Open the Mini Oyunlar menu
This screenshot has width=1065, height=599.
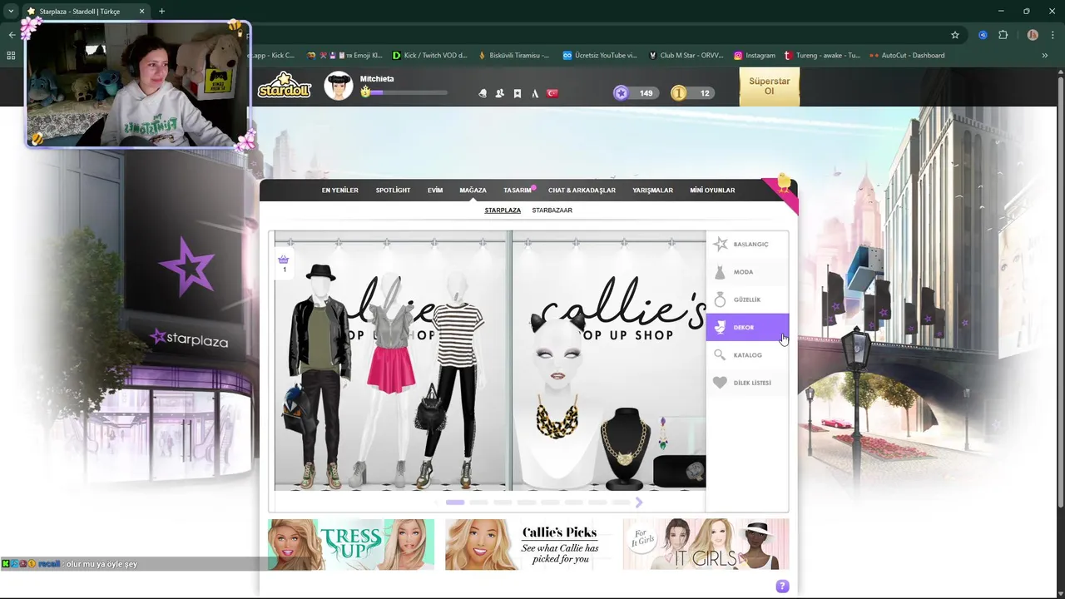click(x=712, y=191)
